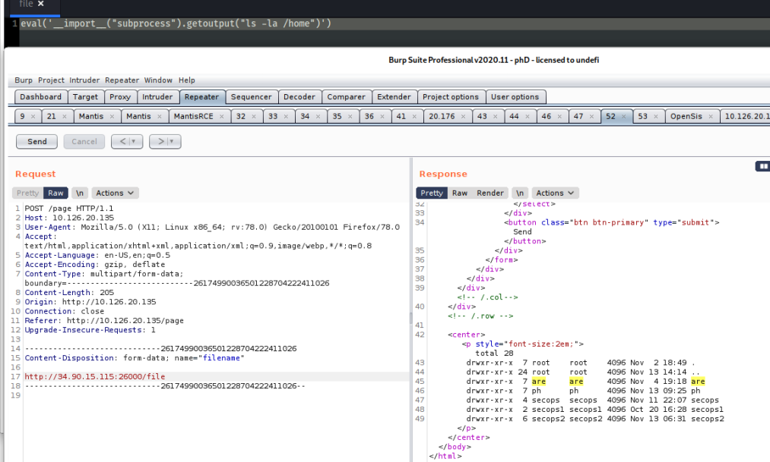Viewport: 770px width, 462px height.
Task: Open the Request Actions dropdown
Action: click(x=115, y=193)
